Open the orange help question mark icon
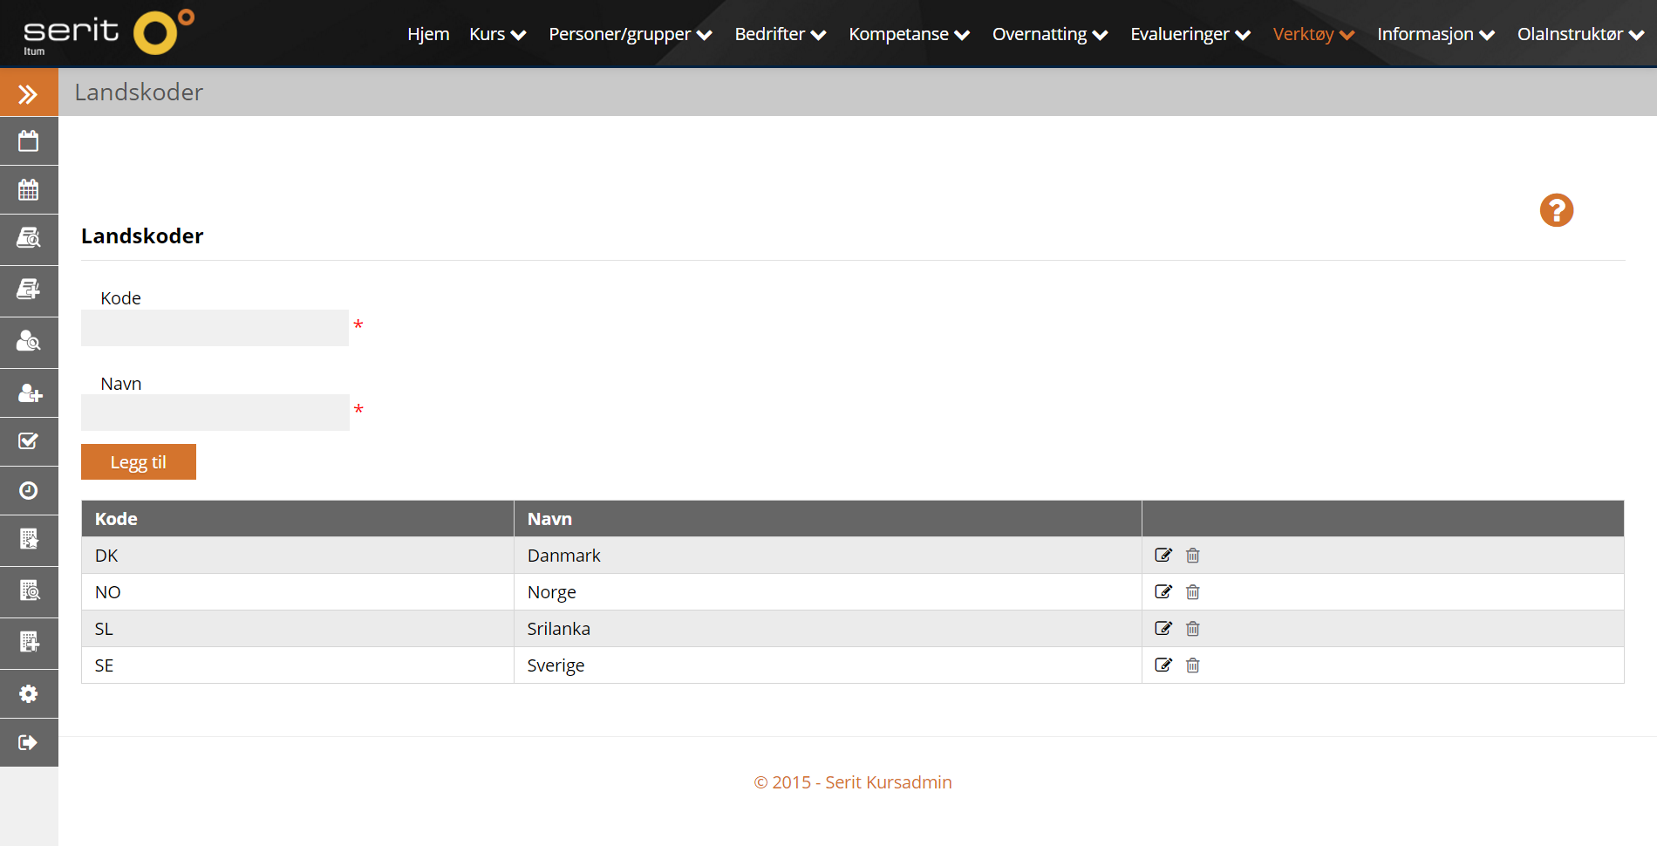The width and height of the screenshot is (1657, 846). (x=1557, y=210)
